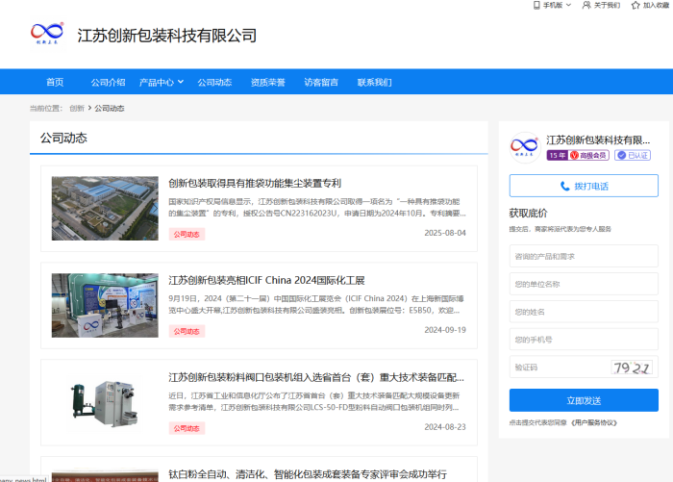Submit the form with 立即发送
Viewport: 673px width, 482px height.
(584, 400)
